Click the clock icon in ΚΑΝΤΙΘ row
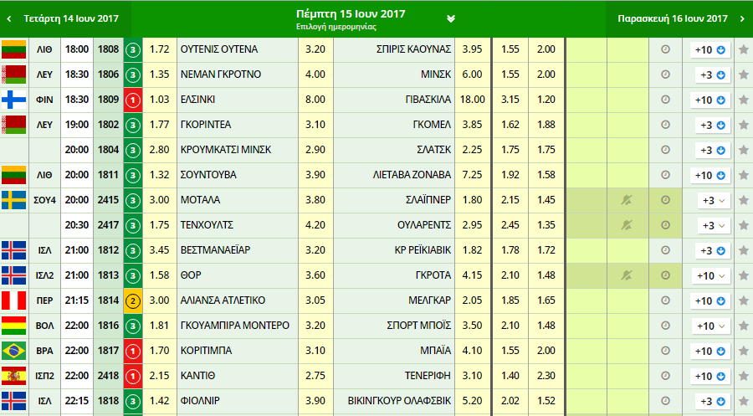The width and height of the screenshot is (753, 416). (665, 376)
